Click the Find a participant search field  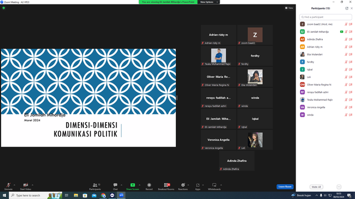[x=326, y=17]
